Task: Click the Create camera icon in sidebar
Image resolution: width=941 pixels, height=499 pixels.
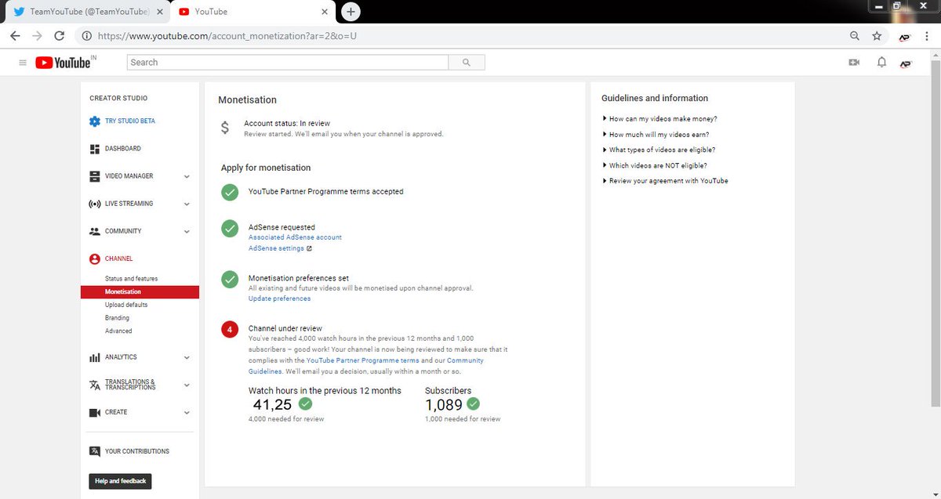Action: point(95,412)
